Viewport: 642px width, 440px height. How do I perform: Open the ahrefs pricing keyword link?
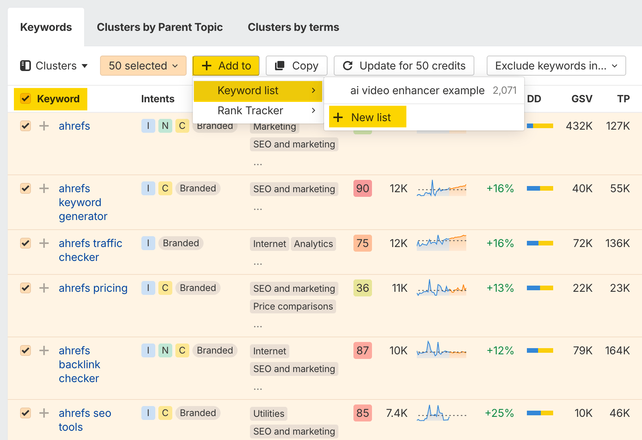(x=93, y=288)
